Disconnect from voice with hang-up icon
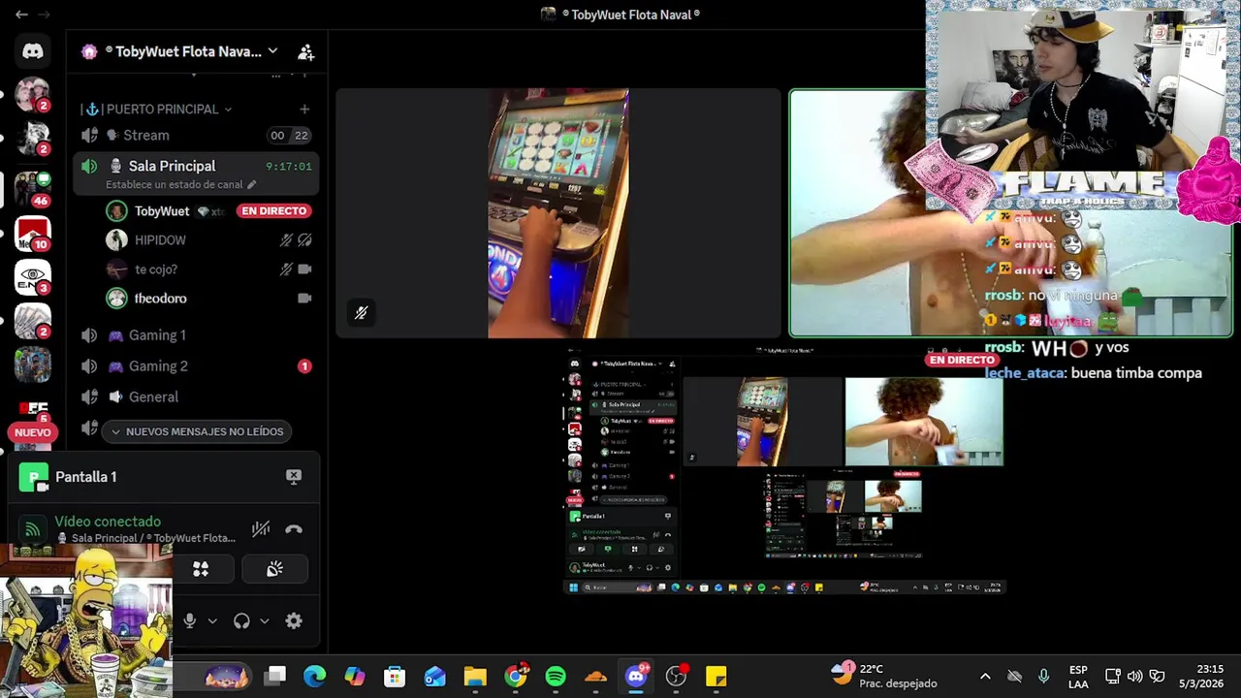This screenshot has height=698, width=1241. point(294,529)
